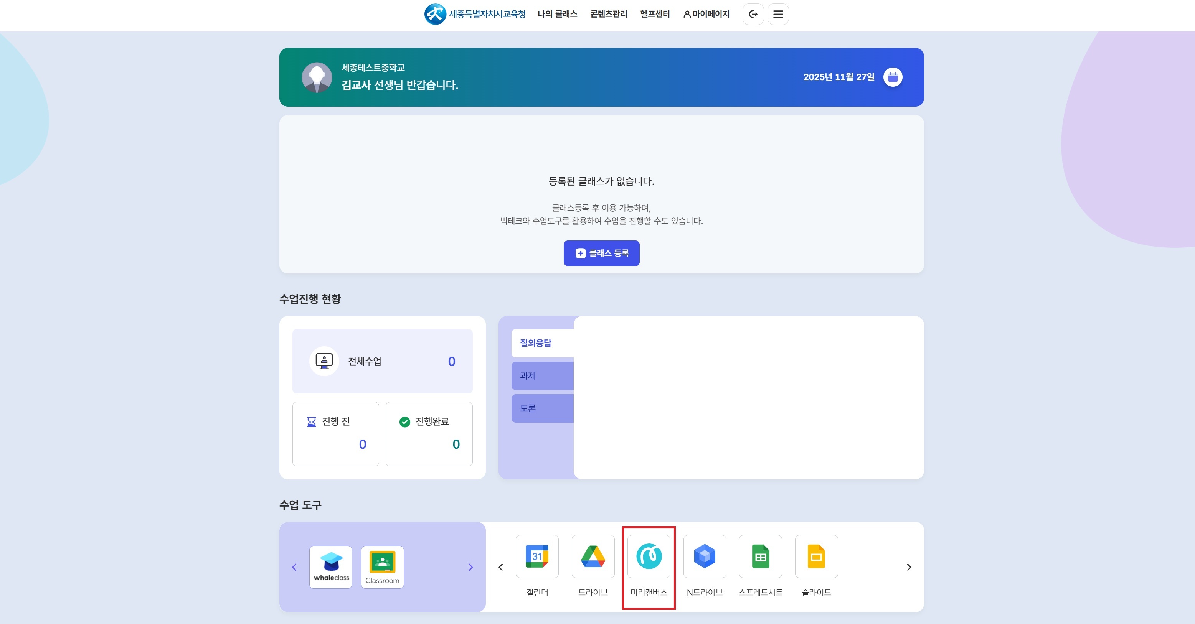Viewport: 1195px width, 624px height.
Task: Open the Google Calendar tool icon
Action: 537,556
